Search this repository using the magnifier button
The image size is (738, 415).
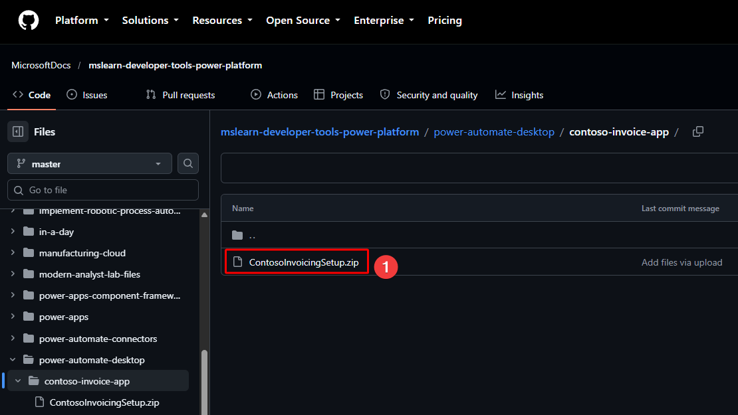[x=187, y=163]
